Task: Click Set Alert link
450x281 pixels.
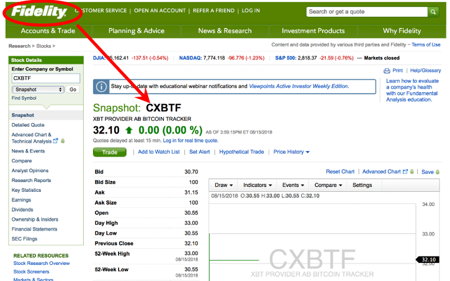Action: point(199,152)
